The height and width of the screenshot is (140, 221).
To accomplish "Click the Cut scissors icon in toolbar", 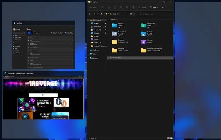I will (x=103, y=7).
